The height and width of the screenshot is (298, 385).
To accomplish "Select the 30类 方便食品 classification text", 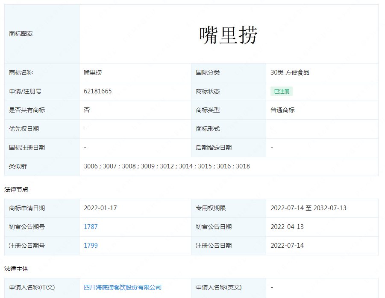I will (x=290, y=72).
